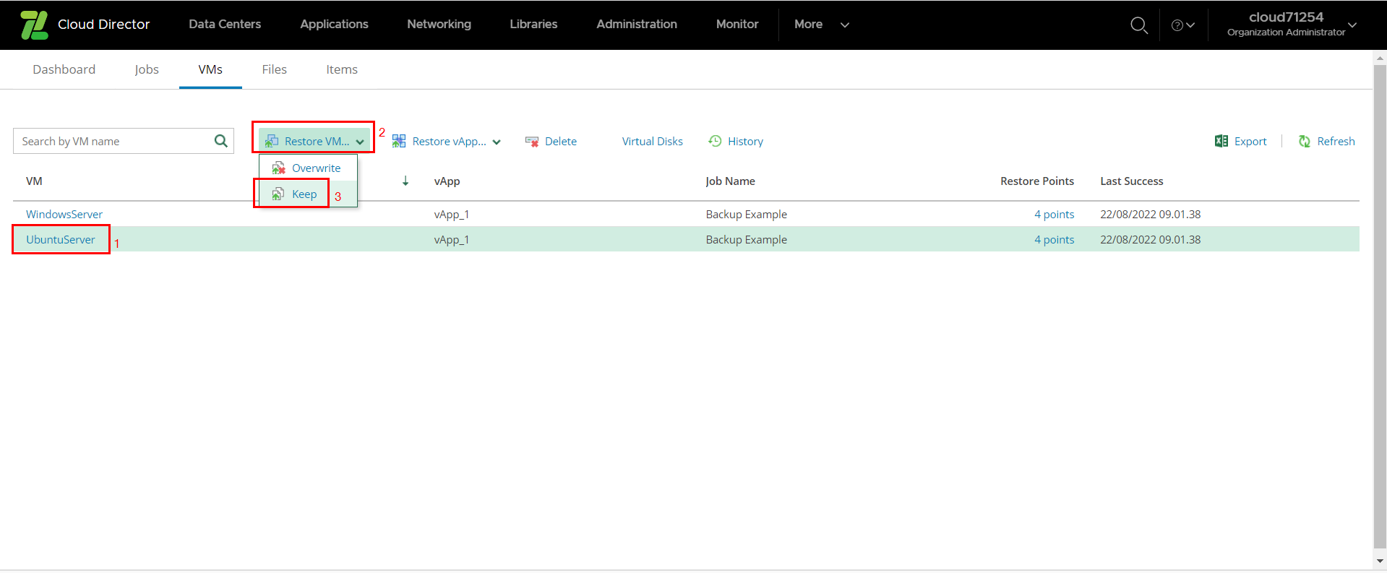The width and height of the screenshot is (1387, 573).
Task: Click the Keep option icon
Action: coord(278,194)
